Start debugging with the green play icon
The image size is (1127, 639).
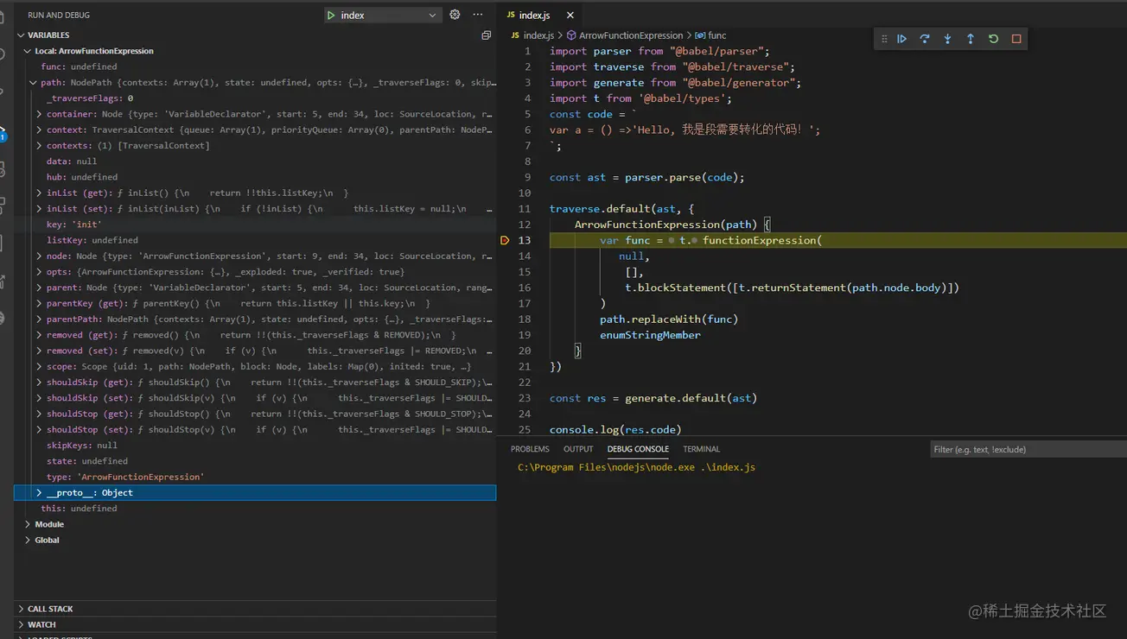coord(330,15)
